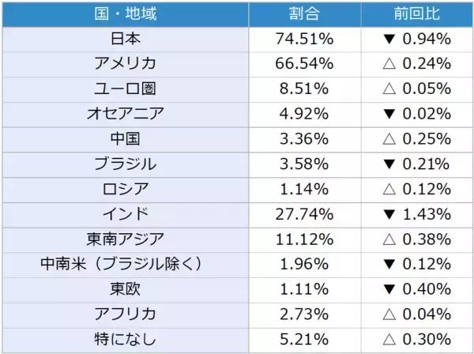Click the 特になし row label
The image size is (474, 354).
125,340
